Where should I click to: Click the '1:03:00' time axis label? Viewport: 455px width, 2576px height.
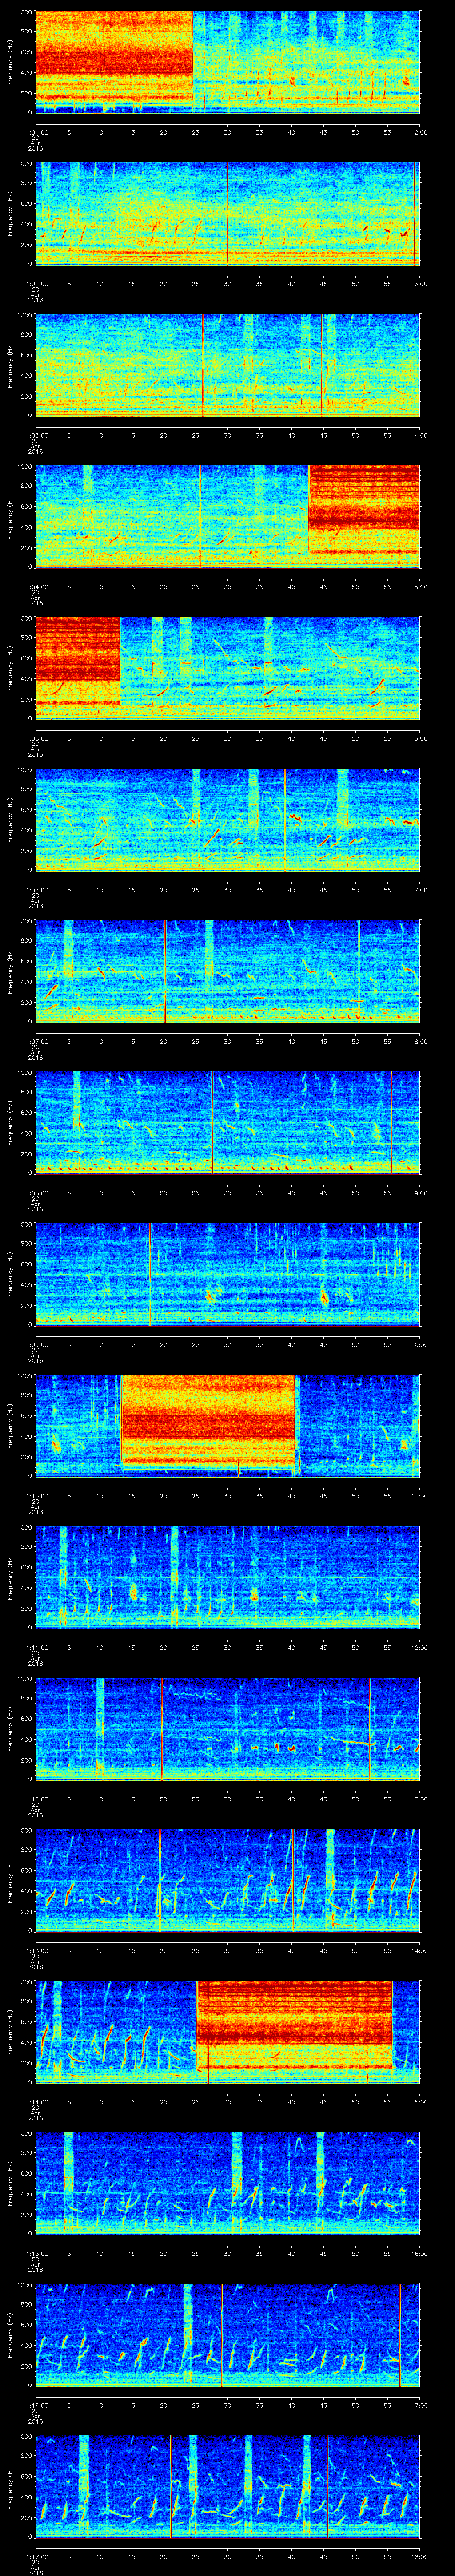point(36,435)
